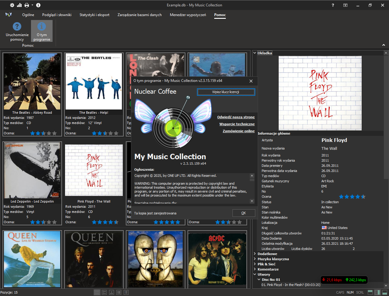Set layout with details panel at bottom
This screenshot has width=389, height=296.
[x=385, y=292]
